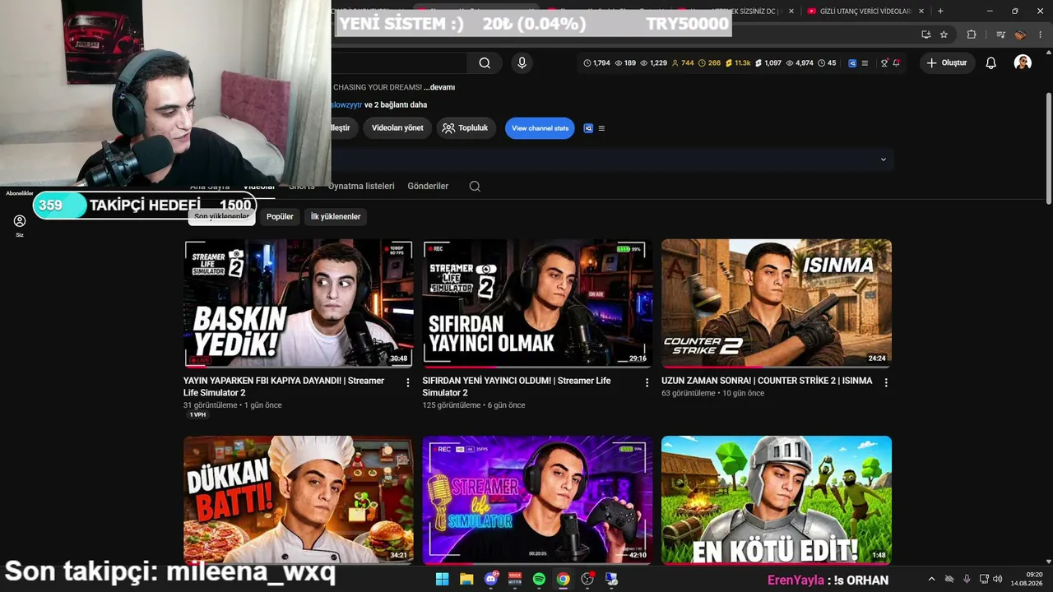Open File Explorer from the taskbar
Screen dimensions: 1053x592
466,579
